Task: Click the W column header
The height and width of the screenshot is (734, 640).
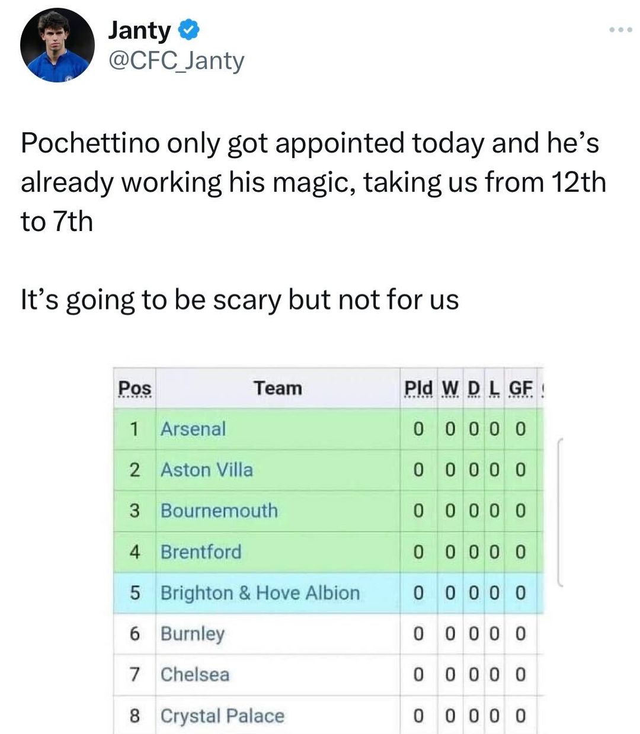Action: click(450, 388)
